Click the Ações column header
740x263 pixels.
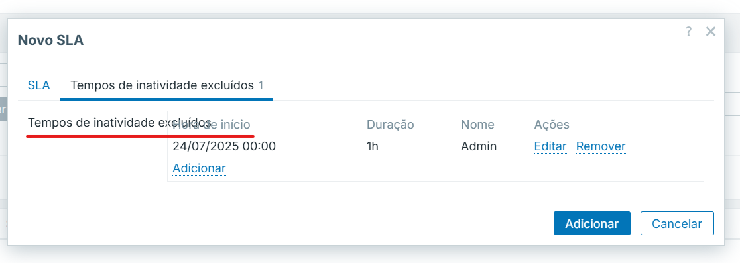(552, 125)
